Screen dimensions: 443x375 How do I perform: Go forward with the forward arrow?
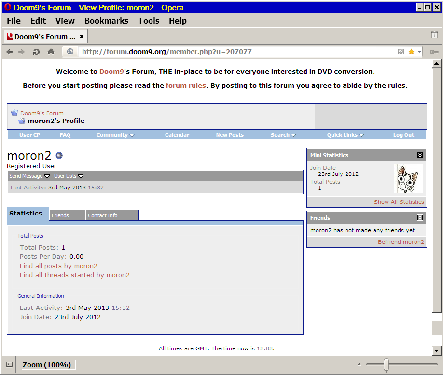click(x=21, y=52)
